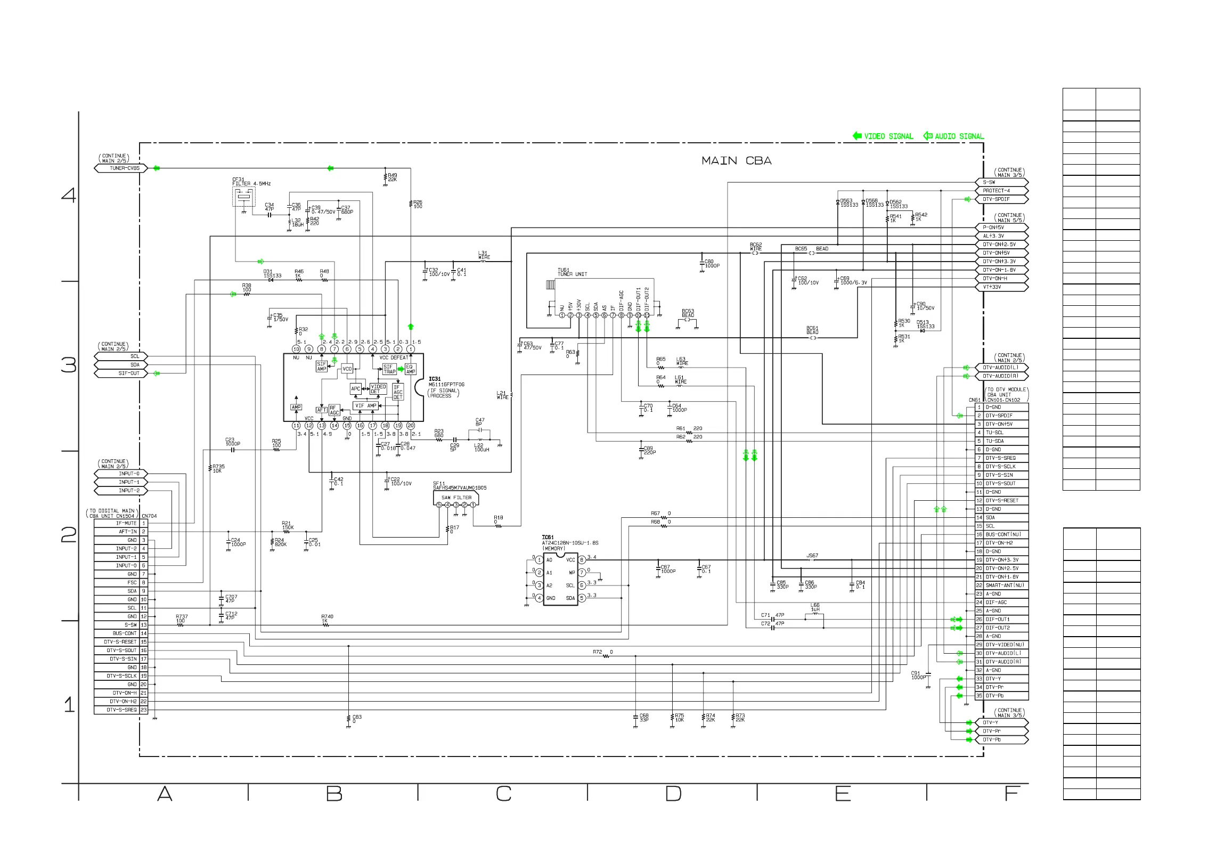Viewport: 1208px width, 846px height.
Task: Select the VT+33V connector tag
Action: pos(1002,287)
